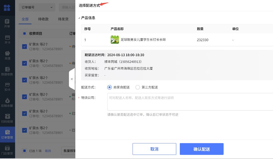Viewport: 273px width, 159px height.
Task: Toggle the 收费项目 header select-all checkbox
Action: [24, 33]
